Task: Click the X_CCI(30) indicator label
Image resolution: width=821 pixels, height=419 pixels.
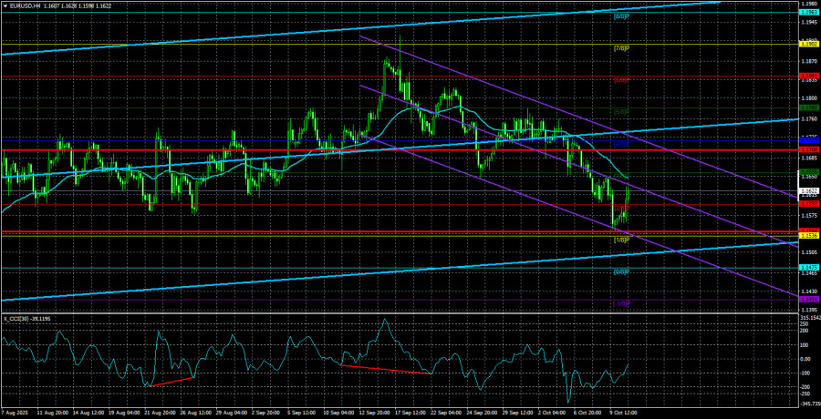Action: 27,320
